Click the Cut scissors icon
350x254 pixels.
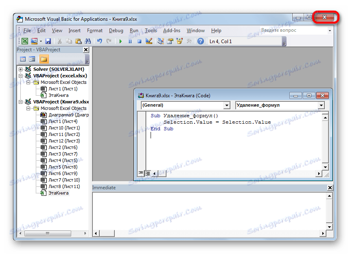[x=59, y=41]
